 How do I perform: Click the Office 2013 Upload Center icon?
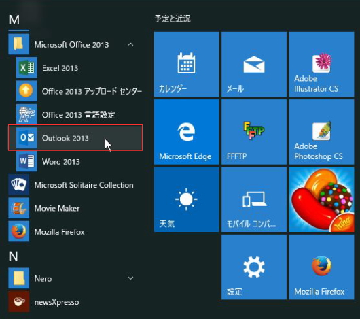coord(26,91)
